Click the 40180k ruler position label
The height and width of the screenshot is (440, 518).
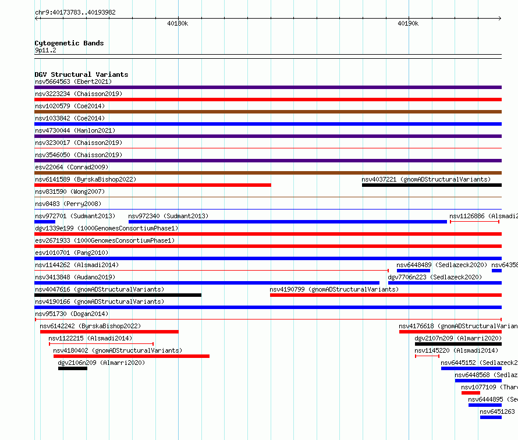click(x=178, y=23)
